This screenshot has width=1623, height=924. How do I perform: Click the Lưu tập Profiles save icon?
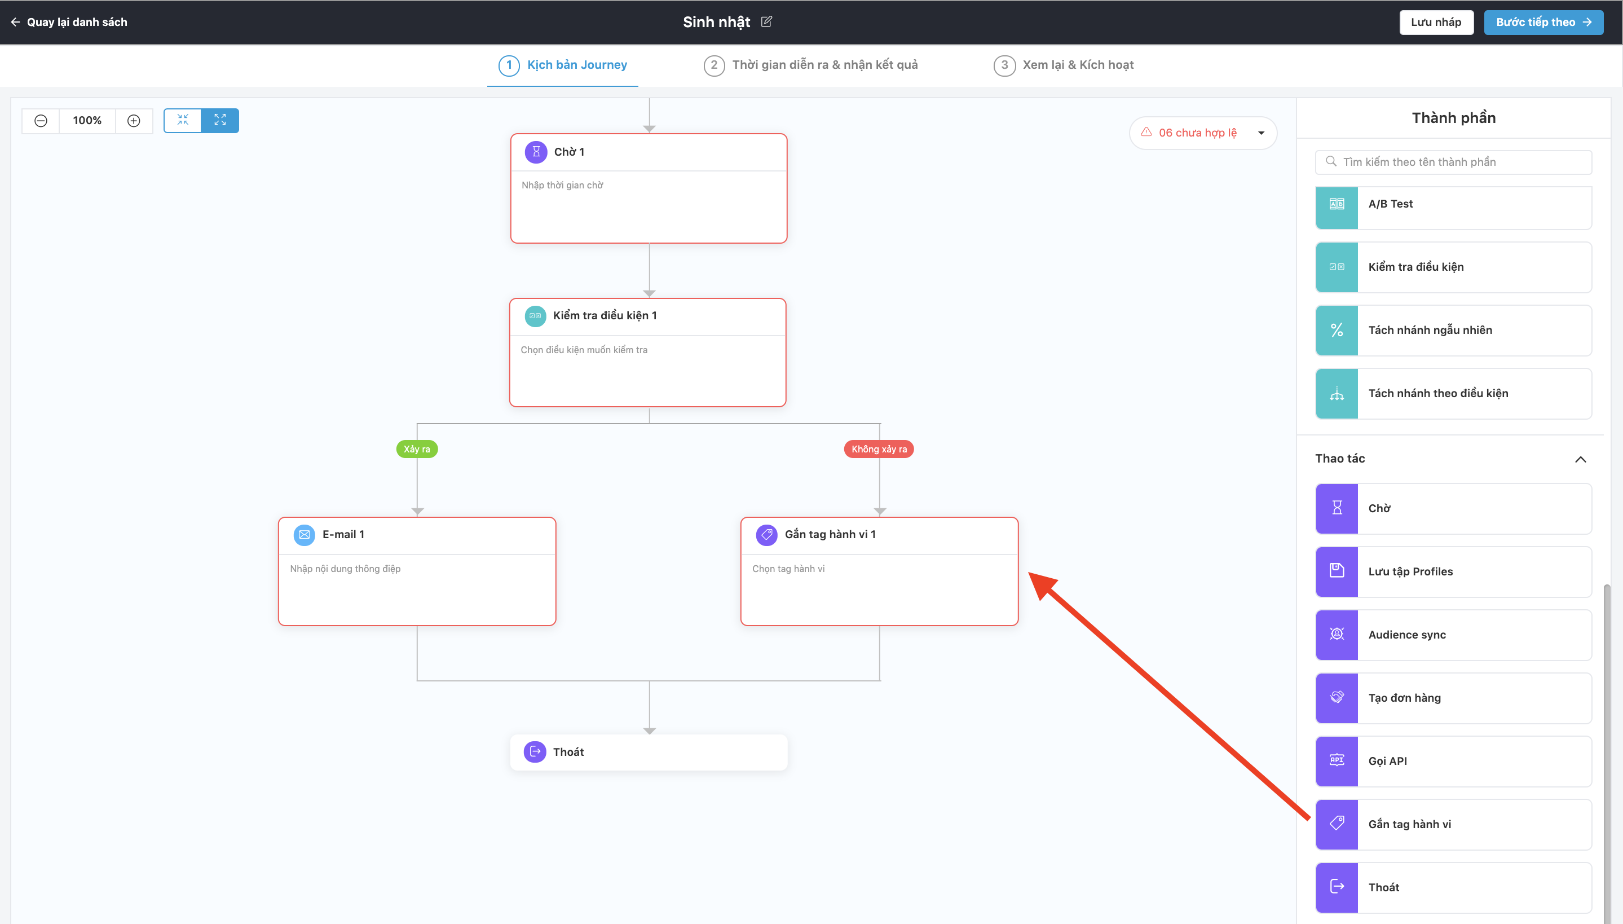(1337, 571)
